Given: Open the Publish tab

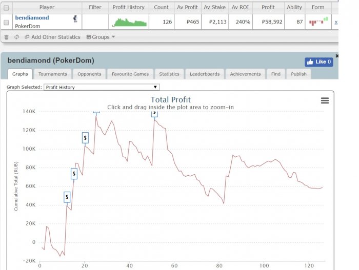Looking at the screenshot, I should pos(298,74).
